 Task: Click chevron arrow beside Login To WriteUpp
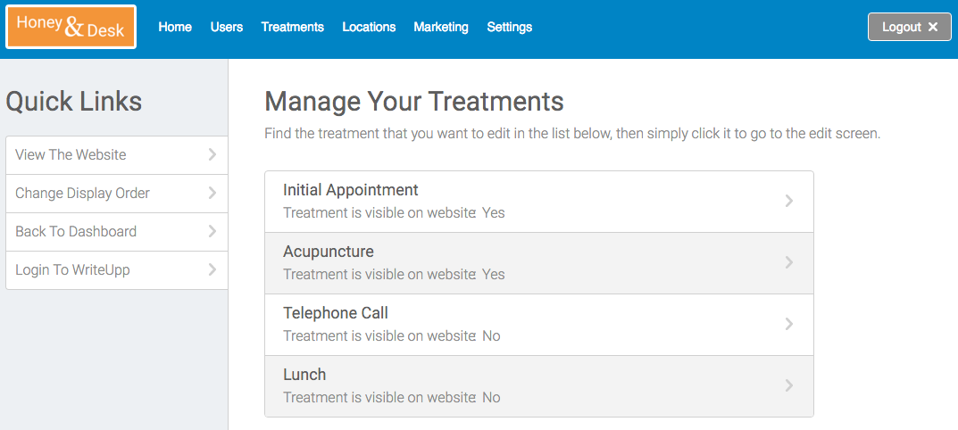pos(212,269)
